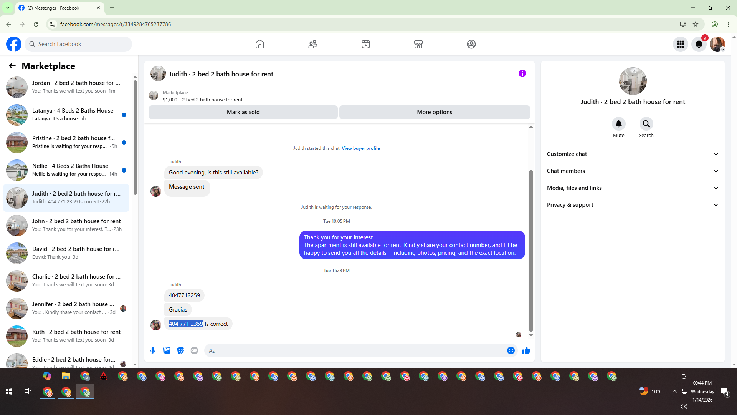The height and width of the screenshot is (415, 737).
Task: Search within this conversation
Action: [x=646, y=124]
